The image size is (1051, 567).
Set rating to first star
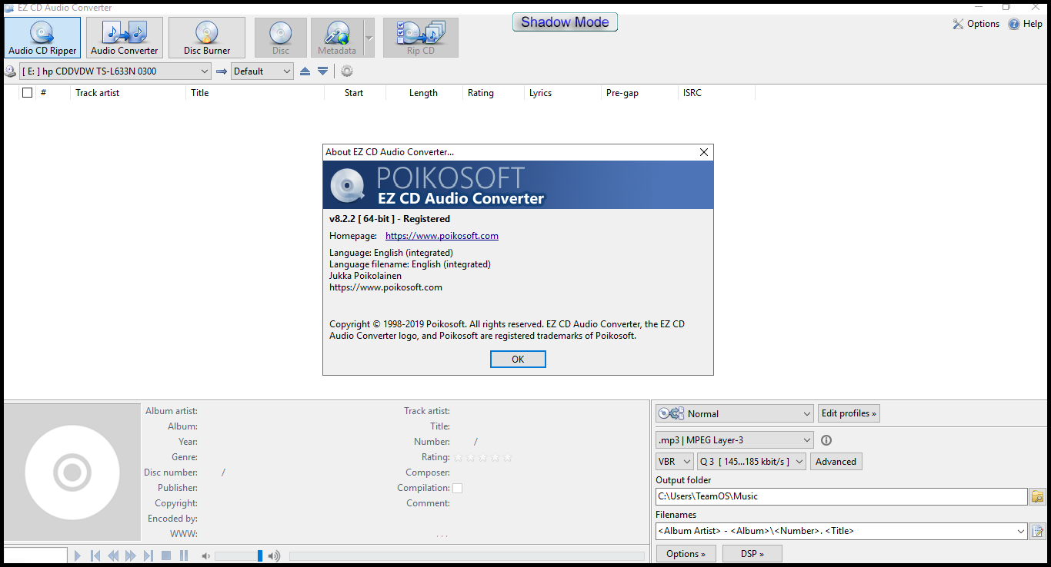click(459, 457)
